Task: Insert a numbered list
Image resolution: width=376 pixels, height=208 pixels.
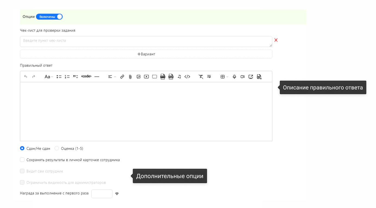Action: pyautogui.click(x=67, y=77)
